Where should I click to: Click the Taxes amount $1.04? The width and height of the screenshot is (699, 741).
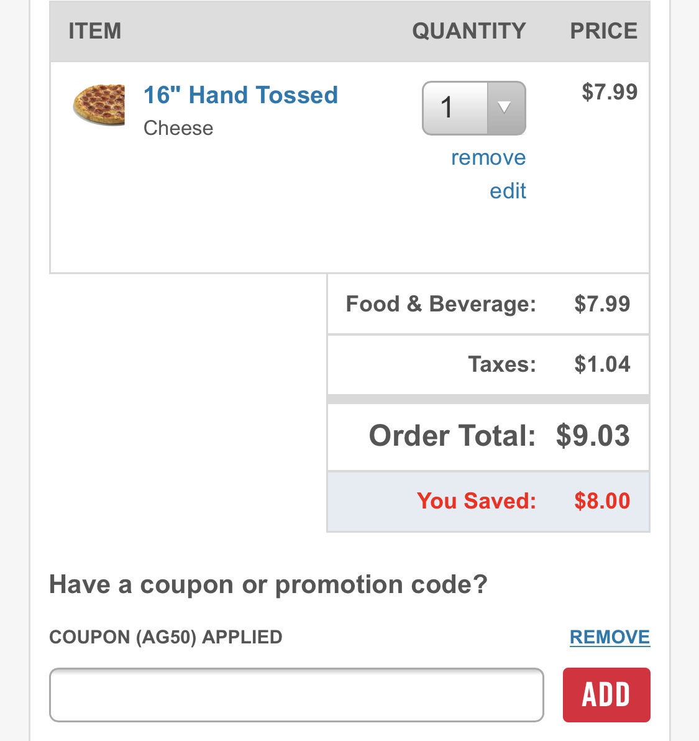(x=602, y=364)
